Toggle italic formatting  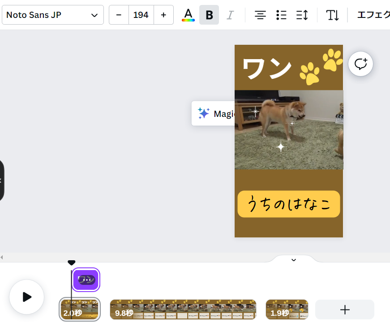[230, 15]
